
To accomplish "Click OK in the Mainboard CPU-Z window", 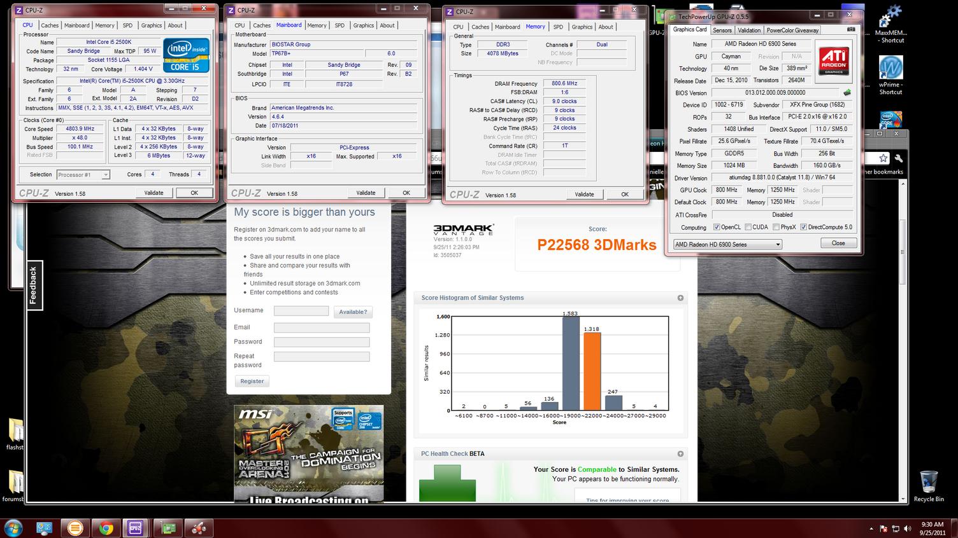I will coord(406,193).
